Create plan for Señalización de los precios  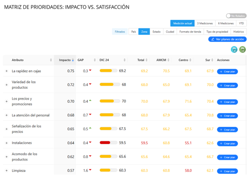point(227,130)
